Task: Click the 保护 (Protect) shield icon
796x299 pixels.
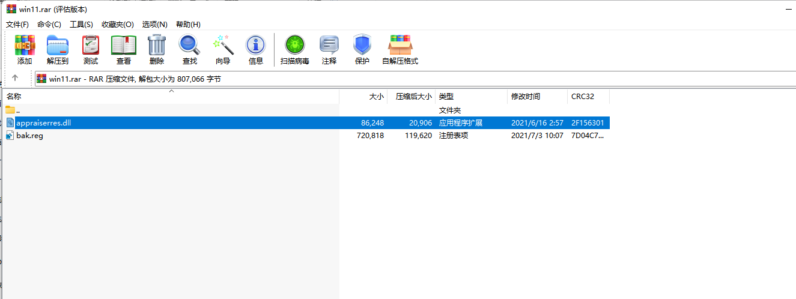Action: 362,49
